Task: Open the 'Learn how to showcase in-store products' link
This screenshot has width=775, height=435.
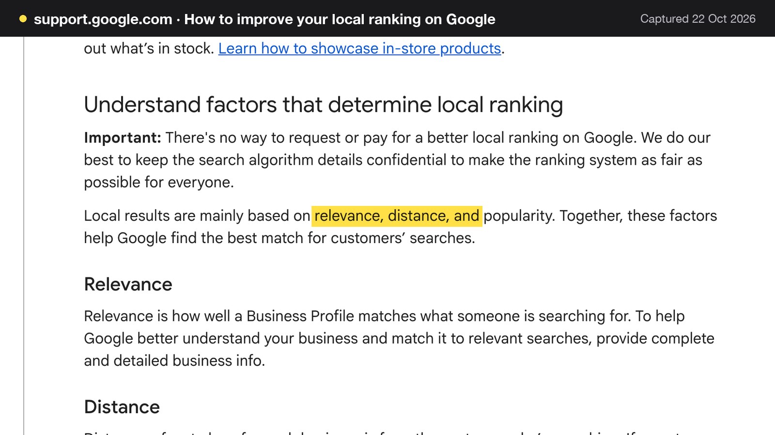Action: coord(359,48)
